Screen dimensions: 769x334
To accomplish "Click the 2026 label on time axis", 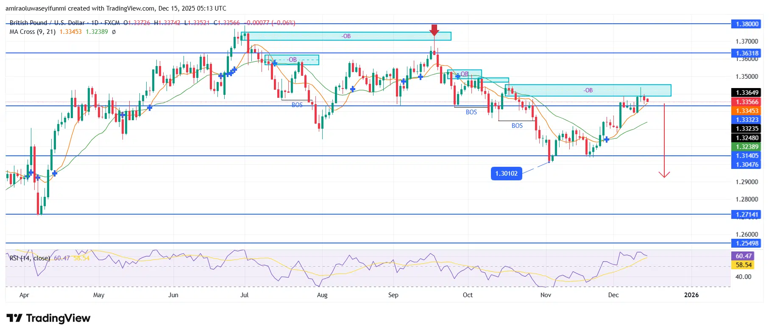I will [691, 295].
